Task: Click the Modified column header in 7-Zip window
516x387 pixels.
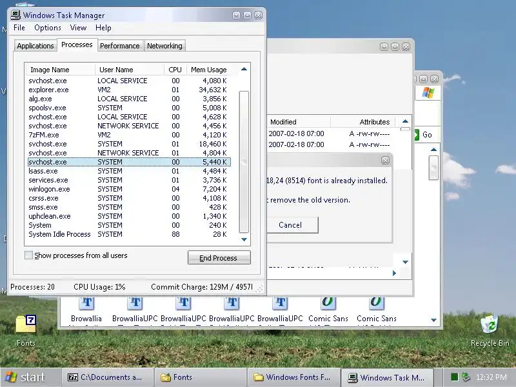Action: click(298, 122)
